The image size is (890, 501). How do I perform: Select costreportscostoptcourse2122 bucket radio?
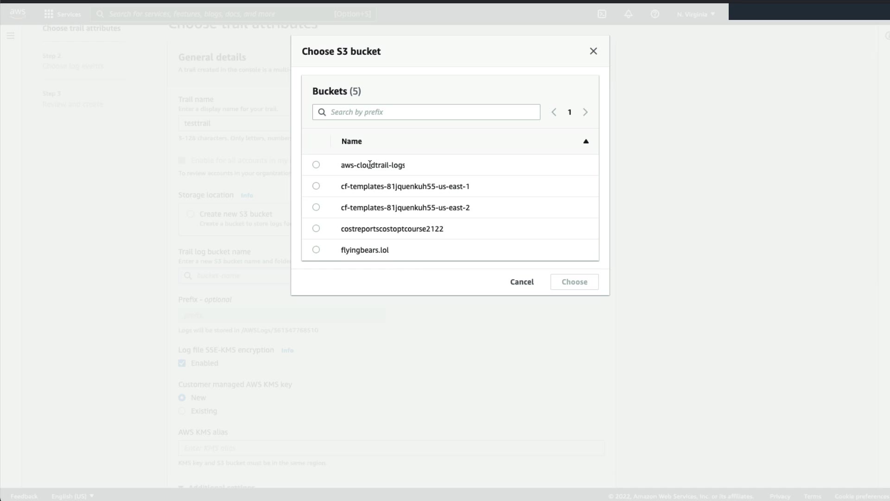coord(316,228)
